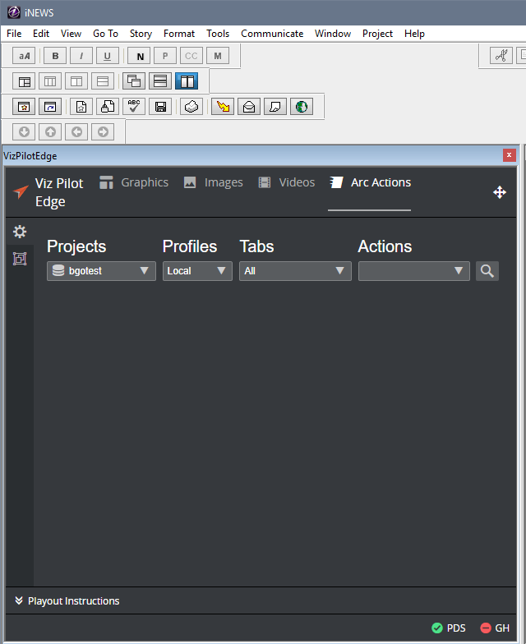Click the spell check ABC icon
This screenshot has width=526, height=644.
tap(134, 107)
